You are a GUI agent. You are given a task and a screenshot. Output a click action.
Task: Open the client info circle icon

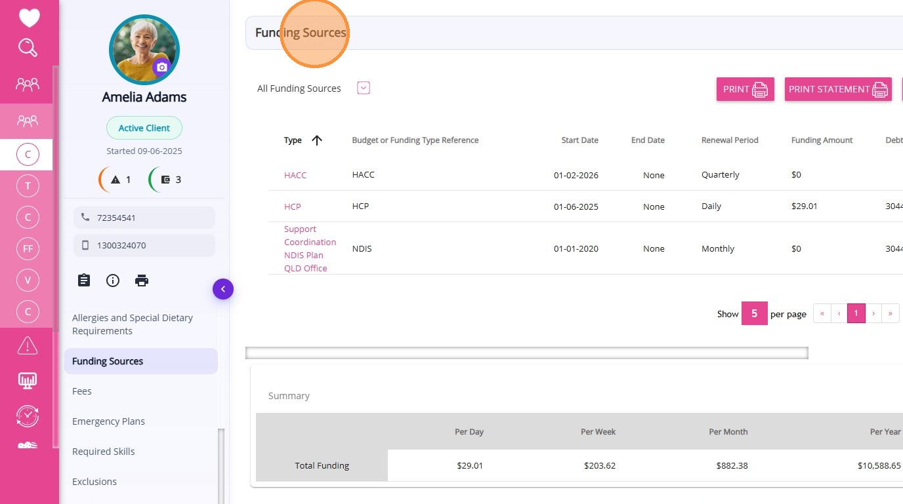pyautogui.click(x=113, y=281)
